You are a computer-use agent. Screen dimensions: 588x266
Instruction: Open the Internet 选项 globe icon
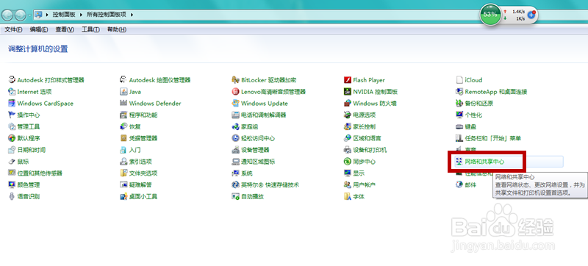[x=12, y=91]
